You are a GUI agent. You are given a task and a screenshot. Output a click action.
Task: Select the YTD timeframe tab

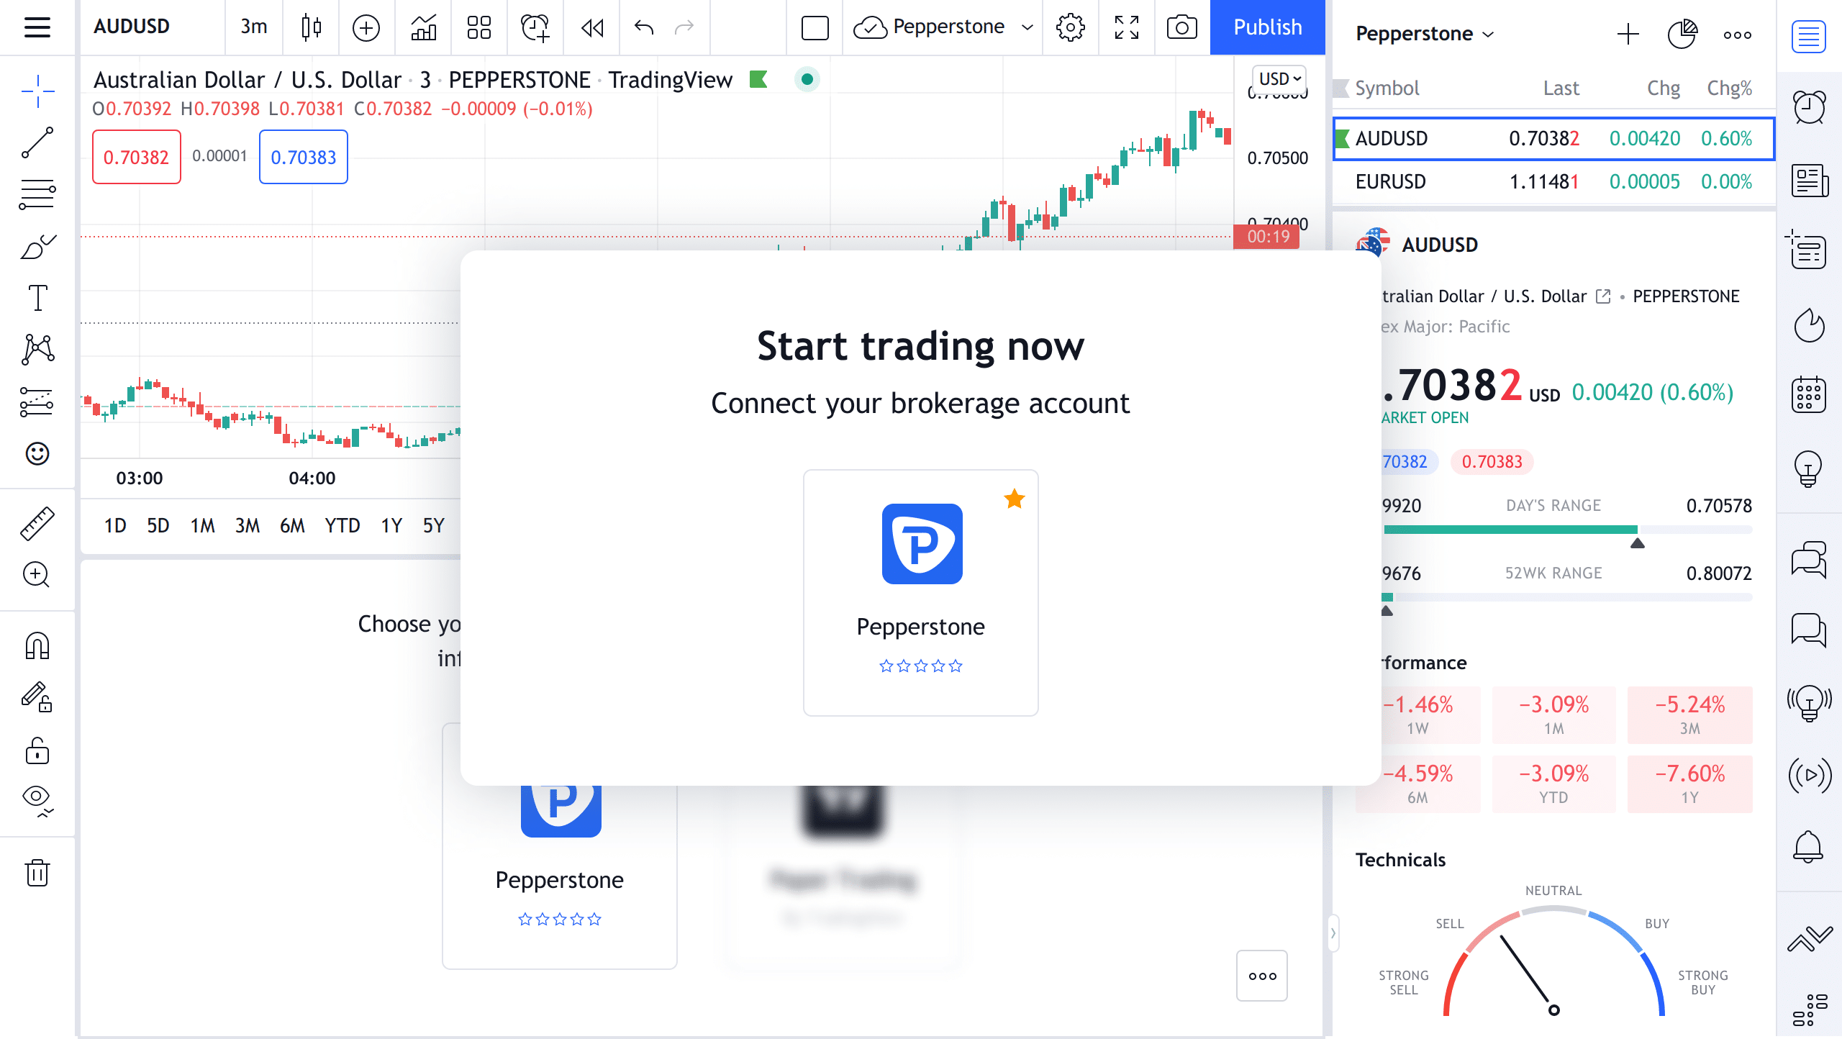342,525
